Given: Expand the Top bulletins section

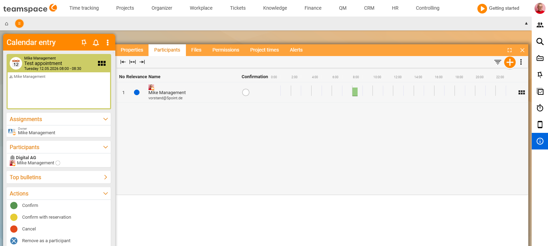Looking at the screenshot, I should tap(106, 177).
